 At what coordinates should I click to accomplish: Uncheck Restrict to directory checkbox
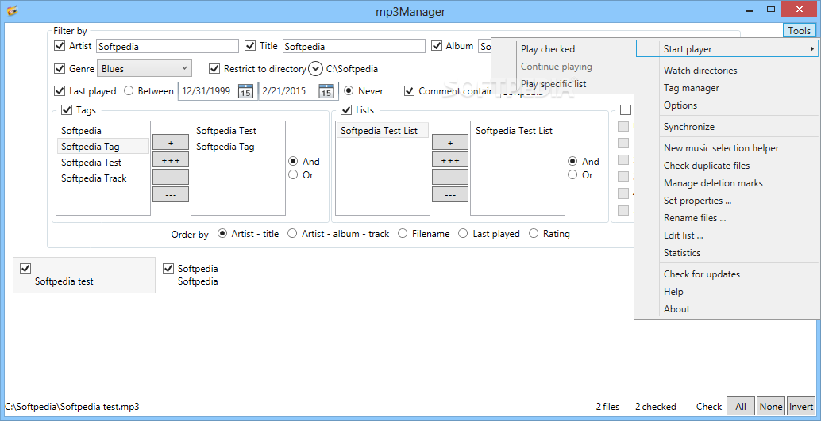coord(214,68)
